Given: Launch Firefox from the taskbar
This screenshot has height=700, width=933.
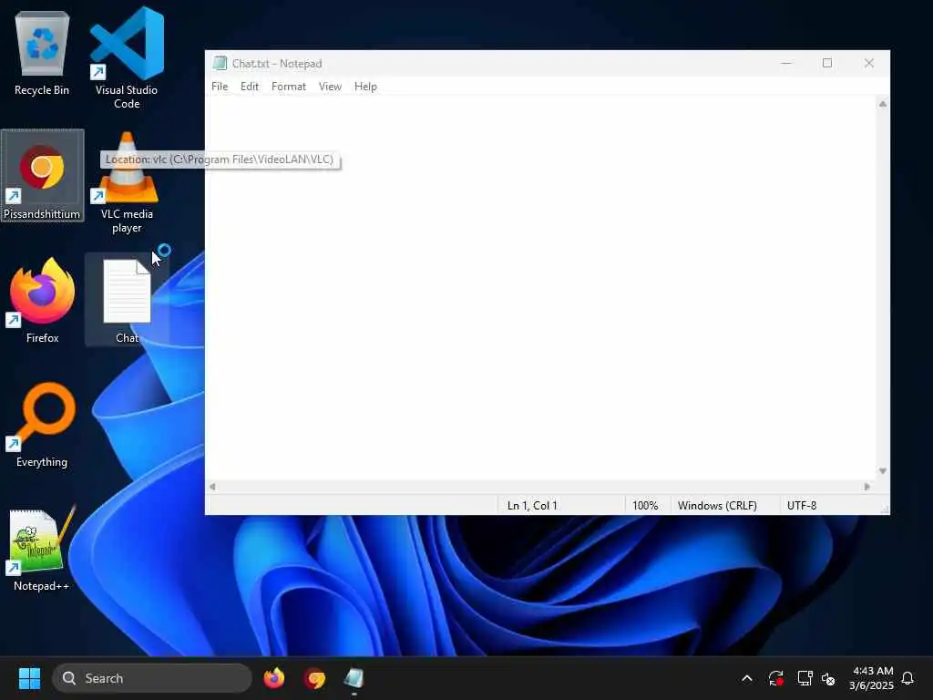Looking at the screenshot, I should (273, 678).
